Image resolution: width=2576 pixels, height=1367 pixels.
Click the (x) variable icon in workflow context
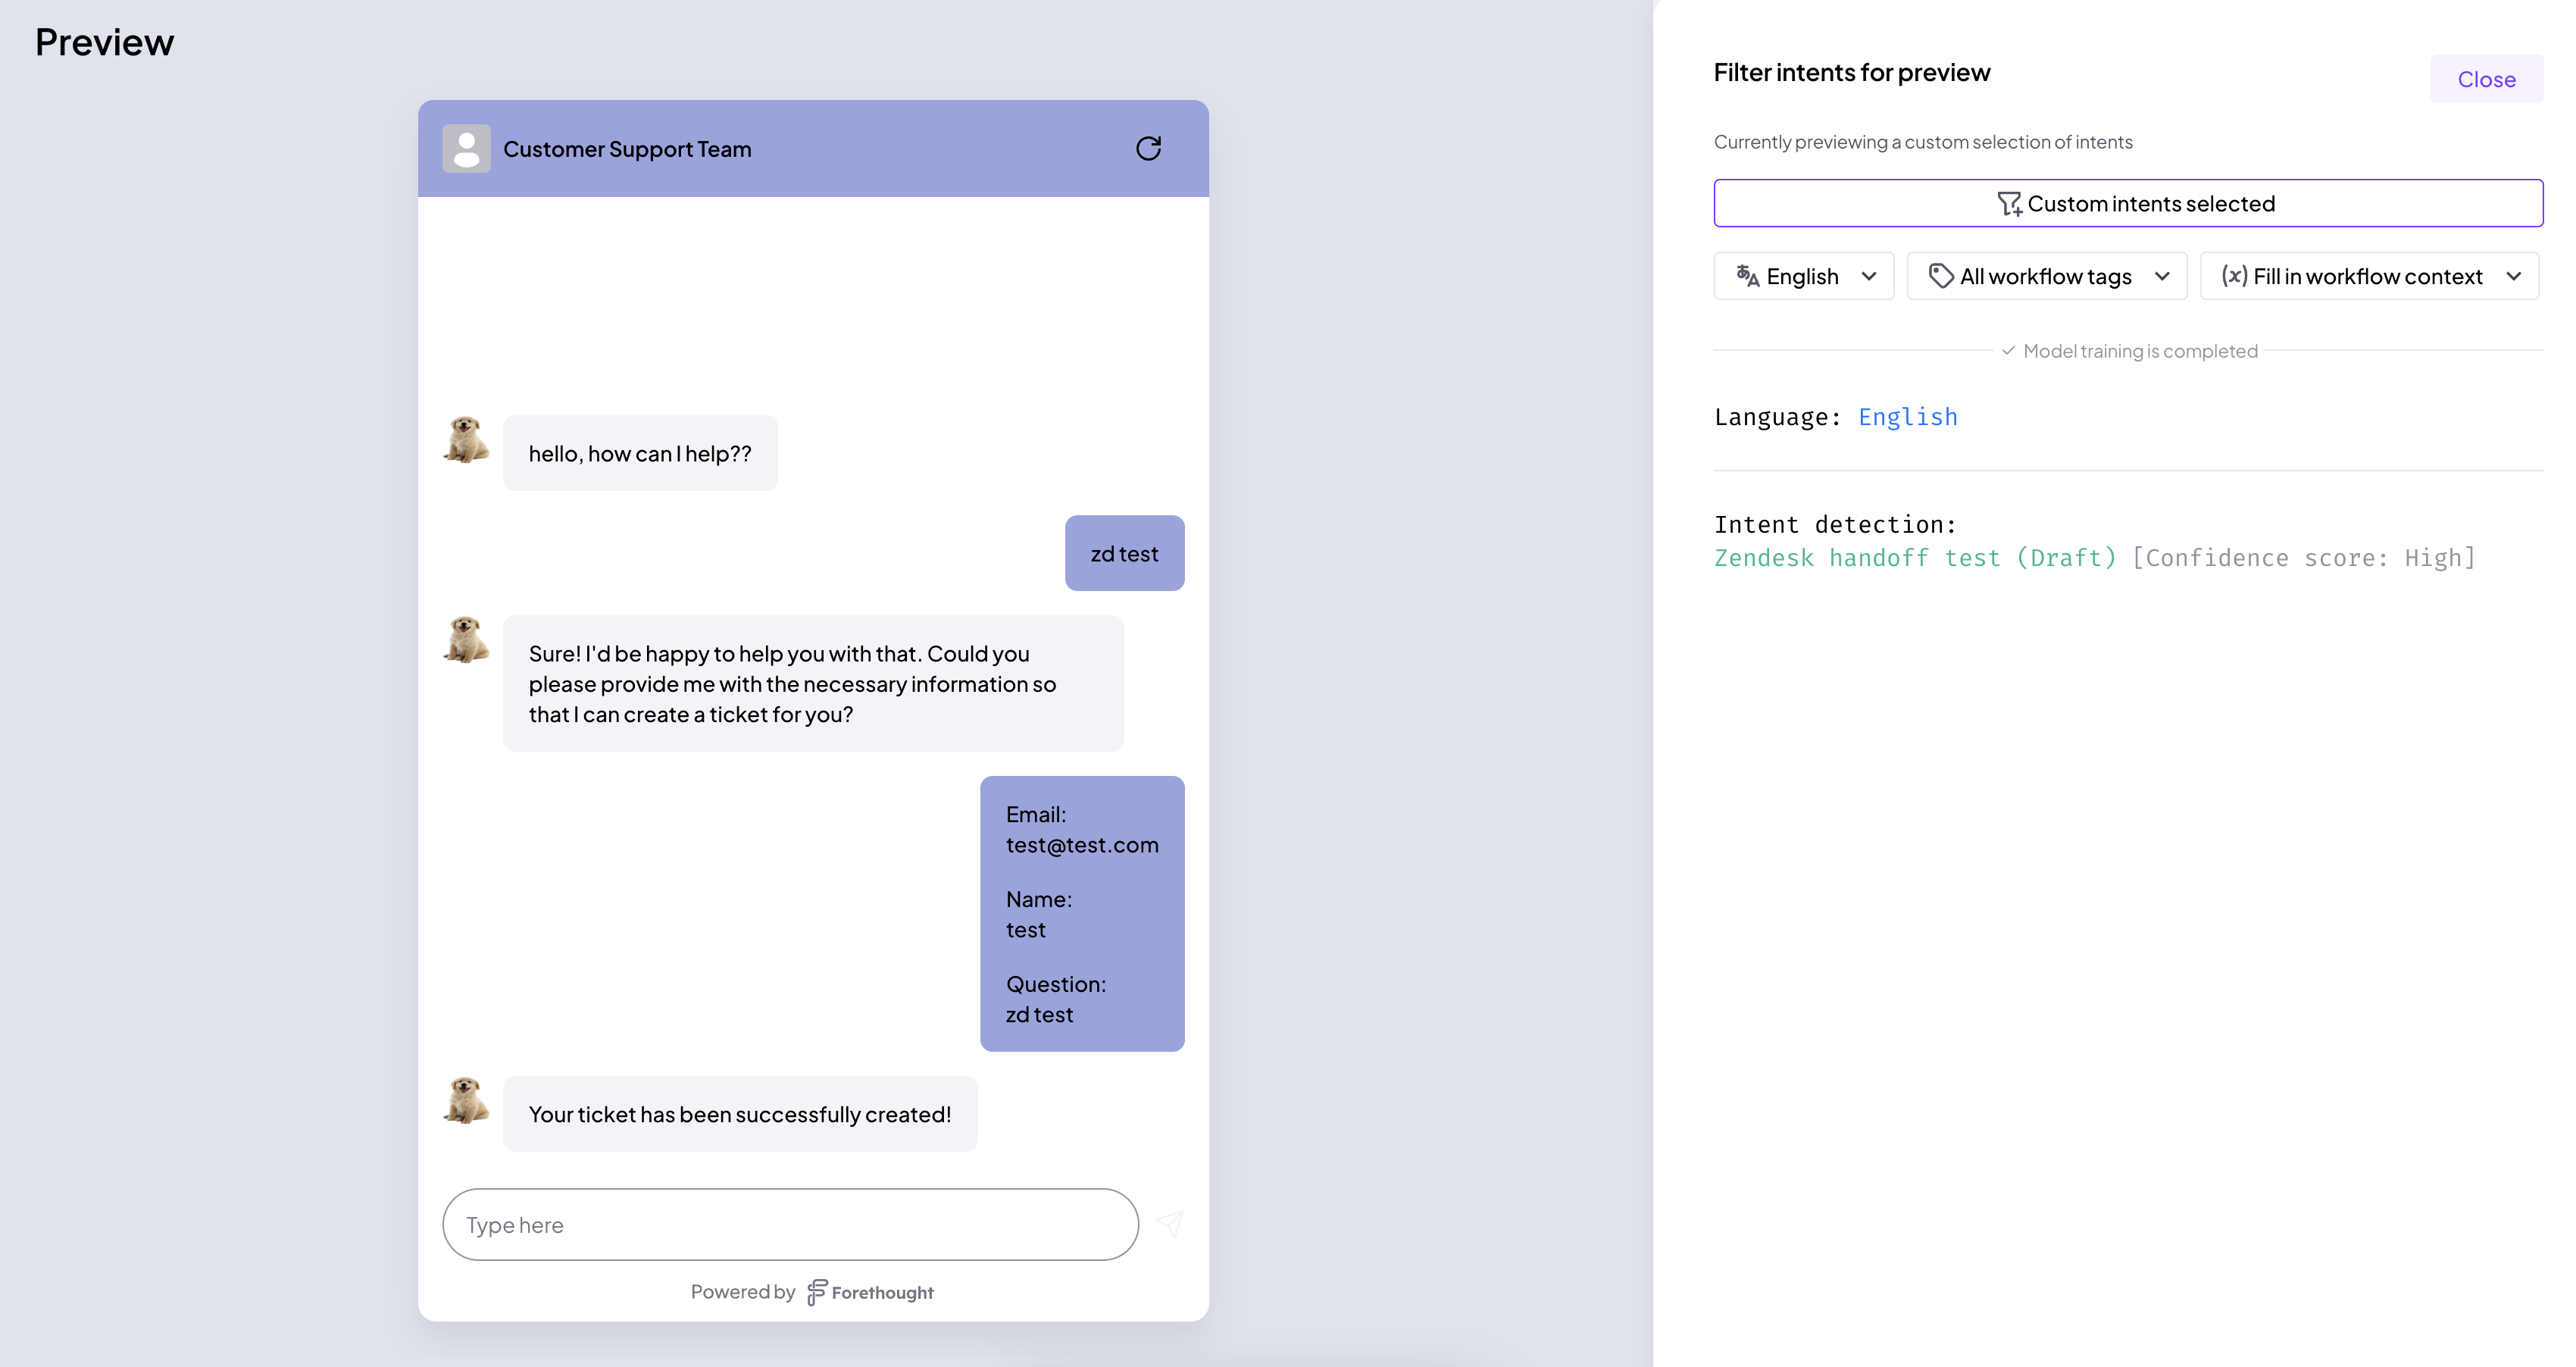[2234, 276]
